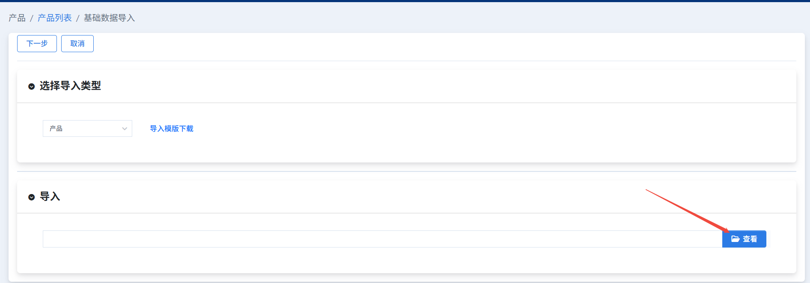Image resolution: width=810 pixels, height=283 pixels.
Task: Click the 下一步 button
Action: (x=37, y=44)
